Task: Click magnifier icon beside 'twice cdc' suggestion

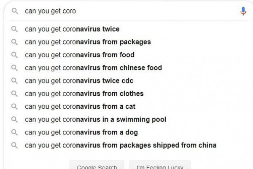Action: pos(14,81)
